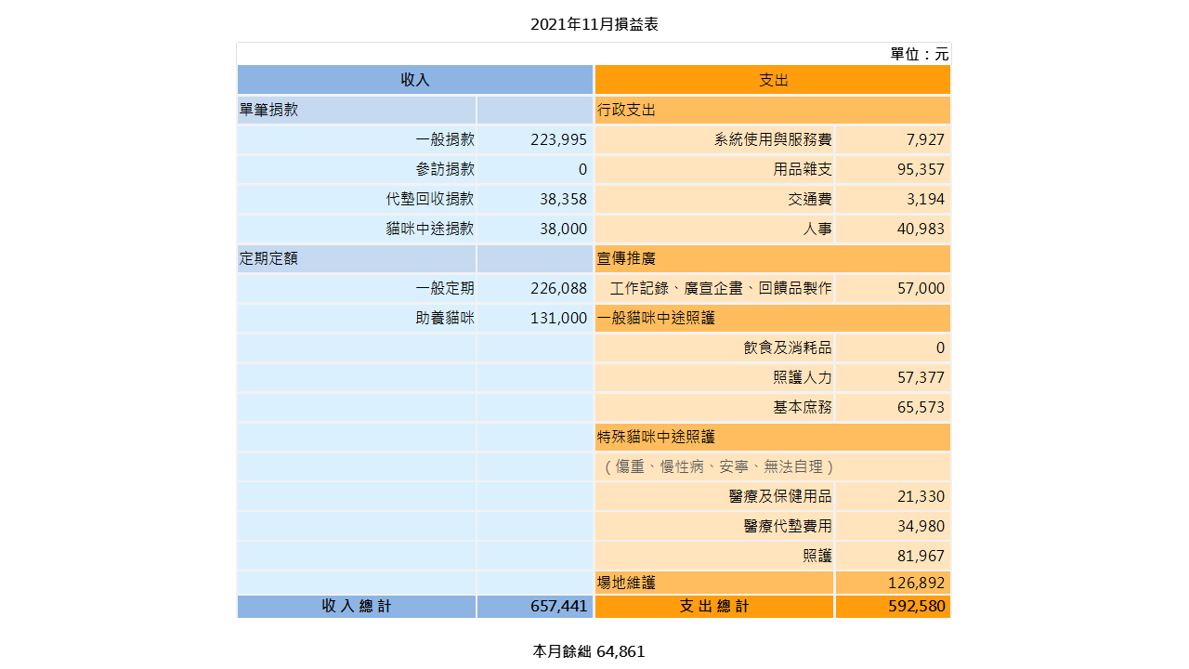This screenshot has width=1189, height=669.
Task: Click the 照護人力 label
Action: click(803, 377)
